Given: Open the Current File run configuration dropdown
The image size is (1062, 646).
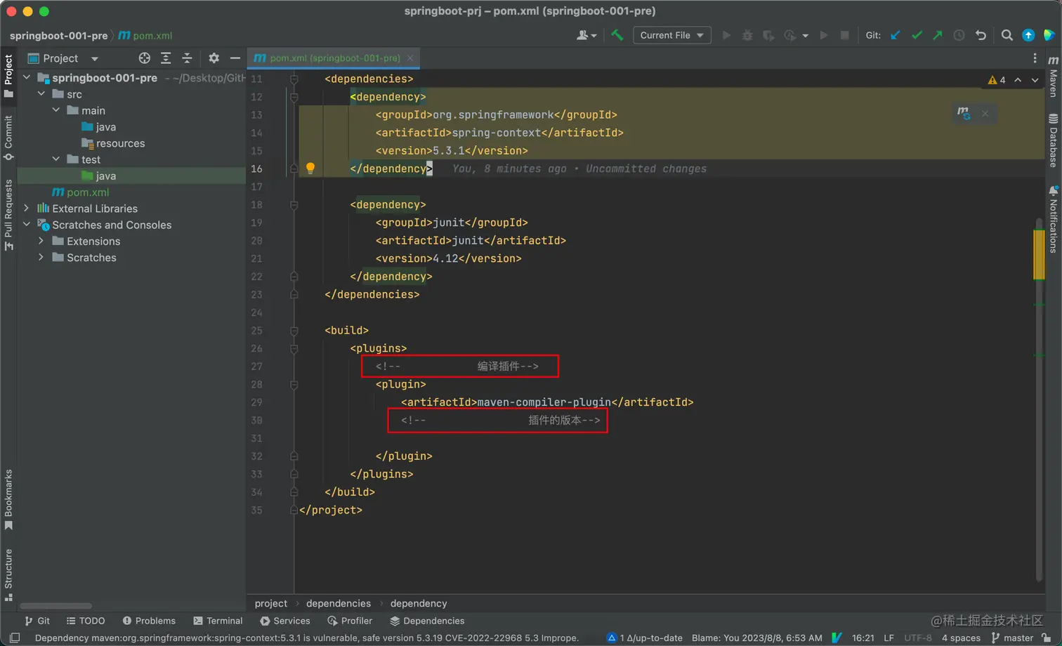Looking at the screenshot, I should tap(672, 35).
